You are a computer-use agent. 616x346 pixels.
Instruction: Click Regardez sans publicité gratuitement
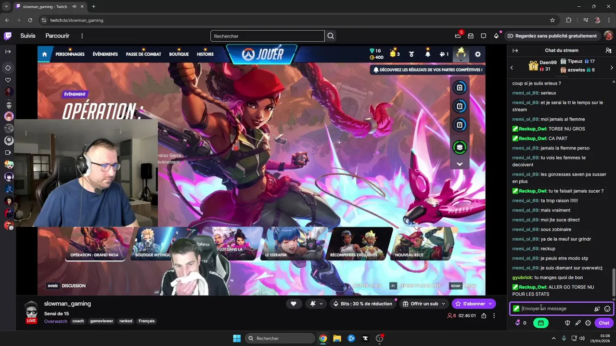[x=552, y=36]
